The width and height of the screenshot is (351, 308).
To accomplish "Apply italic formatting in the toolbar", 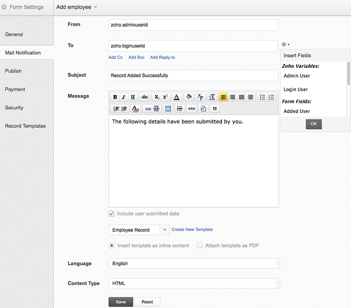I will click(124, 97).
